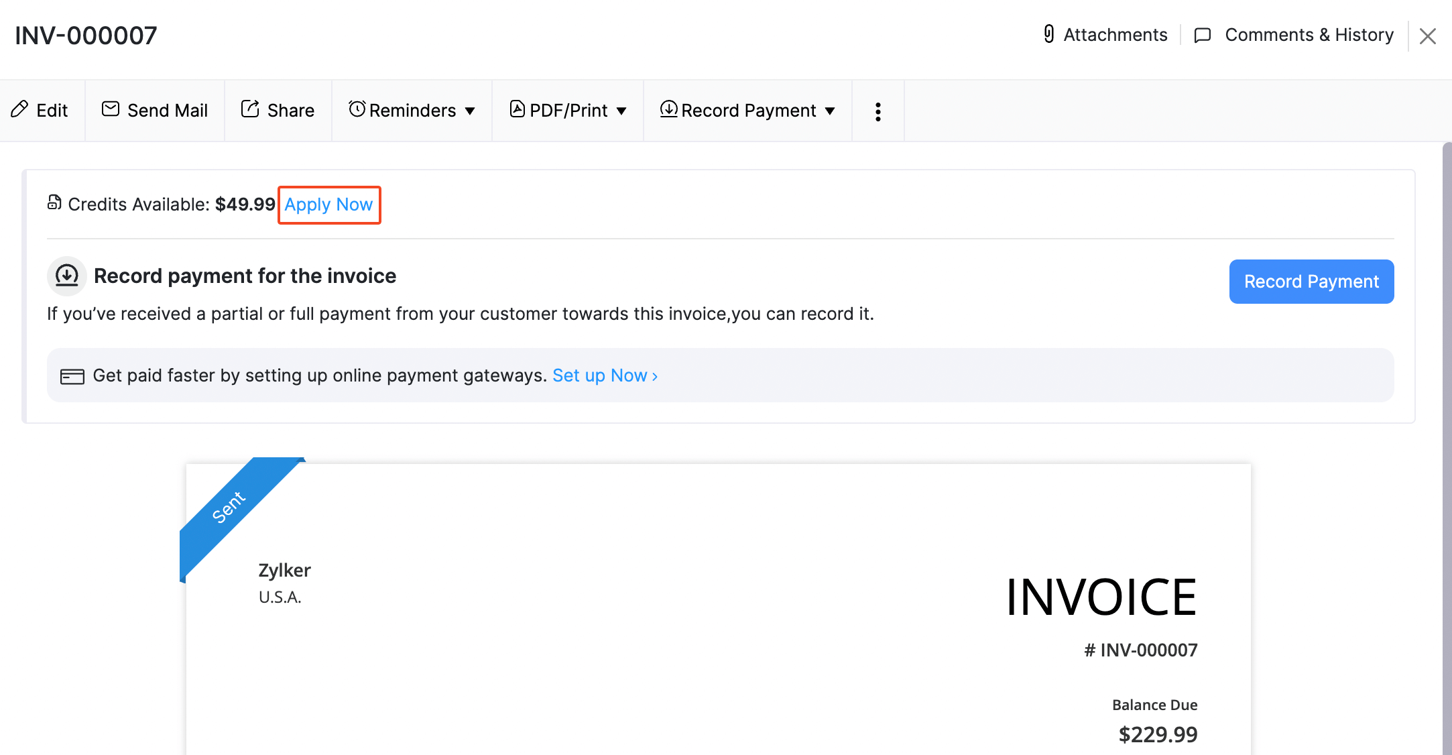Close the INV-000007 invoice view

[x=1428, y=36]
